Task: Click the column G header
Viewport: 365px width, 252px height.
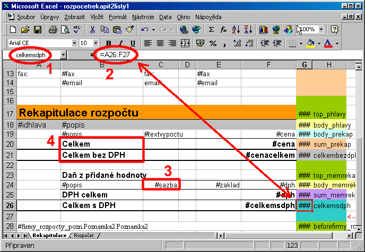Action: [304, 65]
